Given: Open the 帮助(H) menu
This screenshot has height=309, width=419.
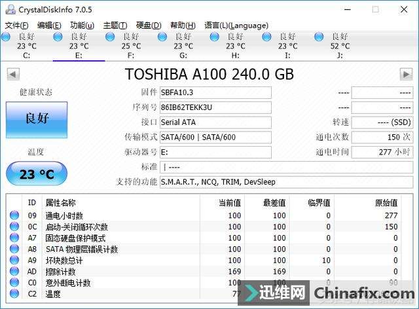Looking at the screenshot, I should (x=183, y=26).
